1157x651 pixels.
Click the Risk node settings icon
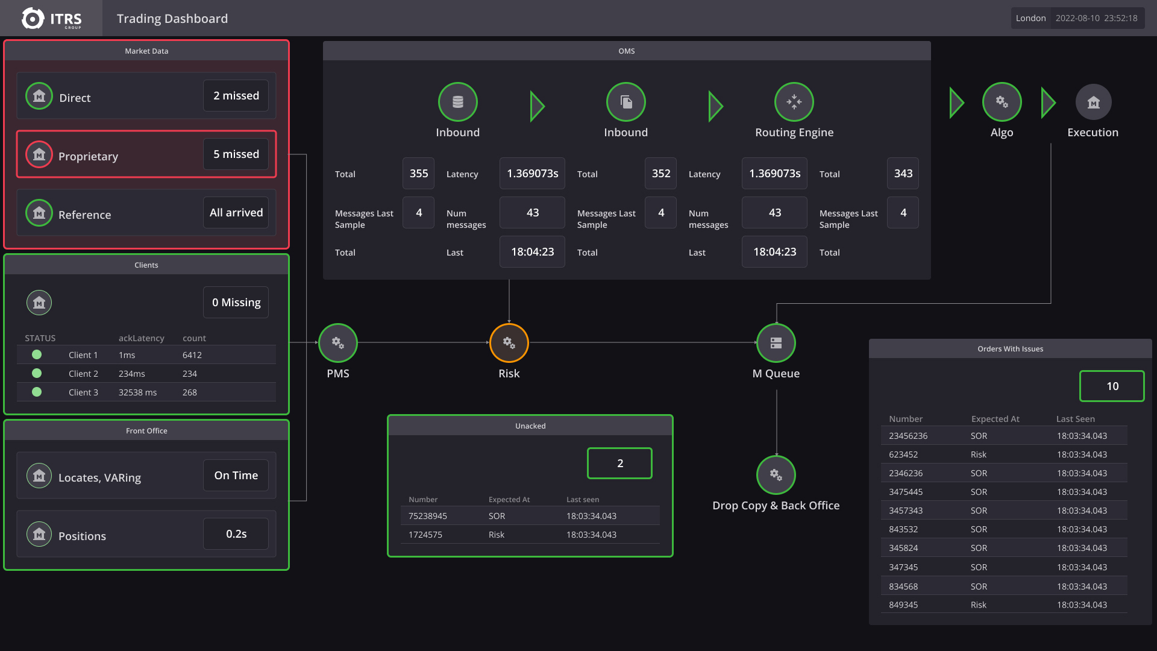[509, 342]
